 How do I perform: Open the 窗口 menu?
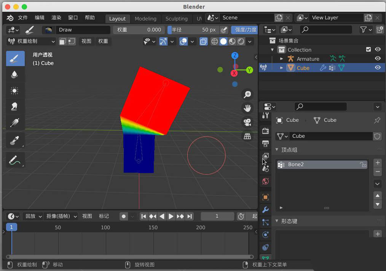pyautogui.click(x=73, y=18)
